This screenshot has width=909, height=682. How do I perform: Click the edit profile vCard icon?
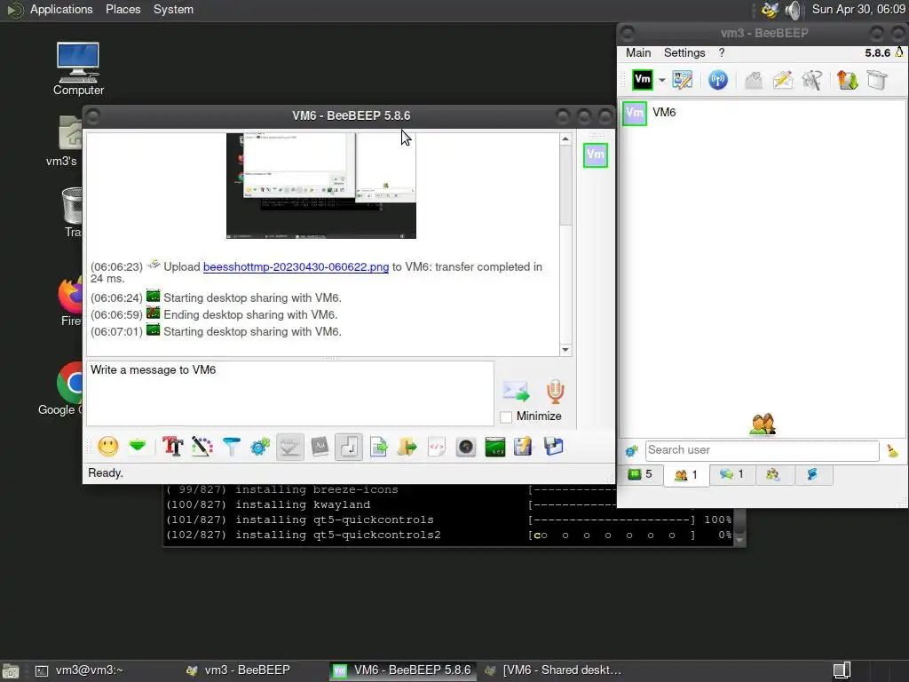pyautogui.click(x=683, y=79)
